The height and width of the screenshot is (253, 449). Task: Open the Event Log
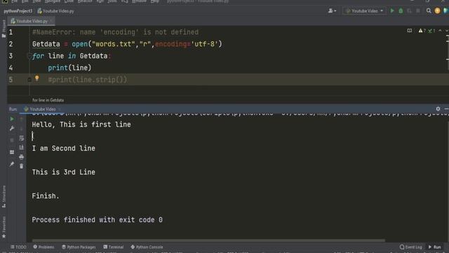[x=411, y=247]
